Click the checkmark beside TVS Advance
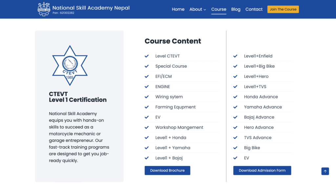Viewport: 336px width, 189px height. coord(235,138)
